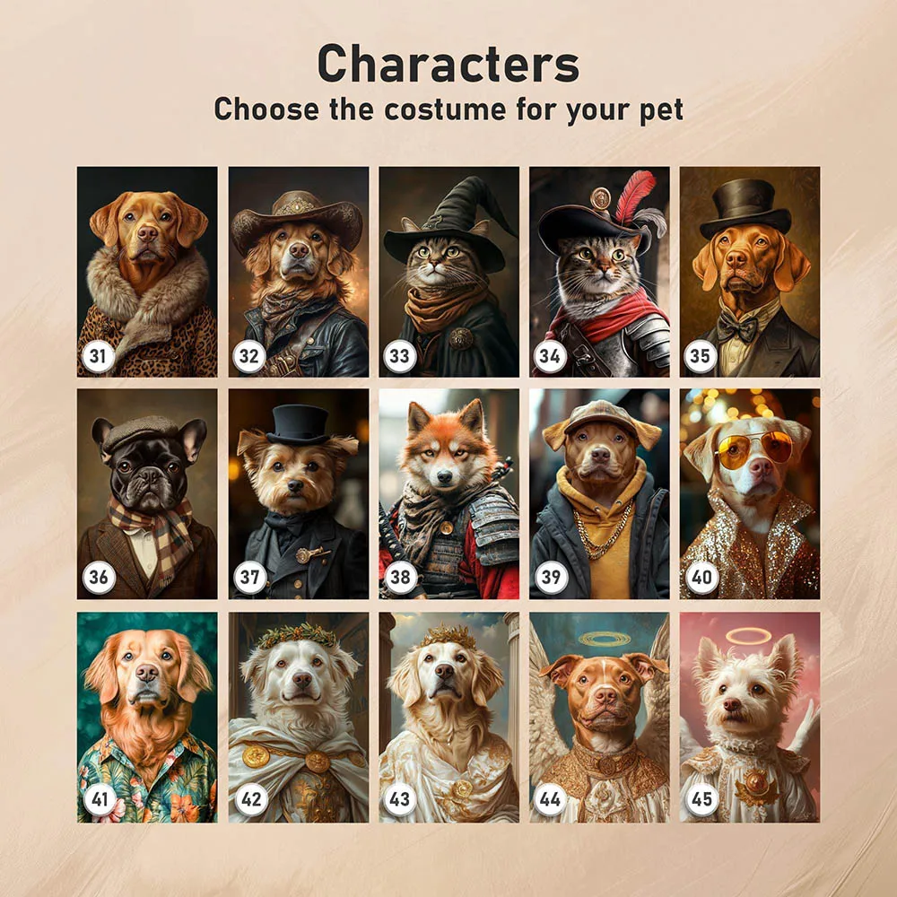Select the witch hat cat portrait
This screenshot has height=897, width=897.
pyautogui.click(x=448, y=272)
